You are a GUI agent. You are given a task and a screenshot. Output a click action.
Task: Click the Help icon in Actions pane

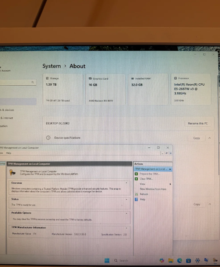[x=136, y=199]
